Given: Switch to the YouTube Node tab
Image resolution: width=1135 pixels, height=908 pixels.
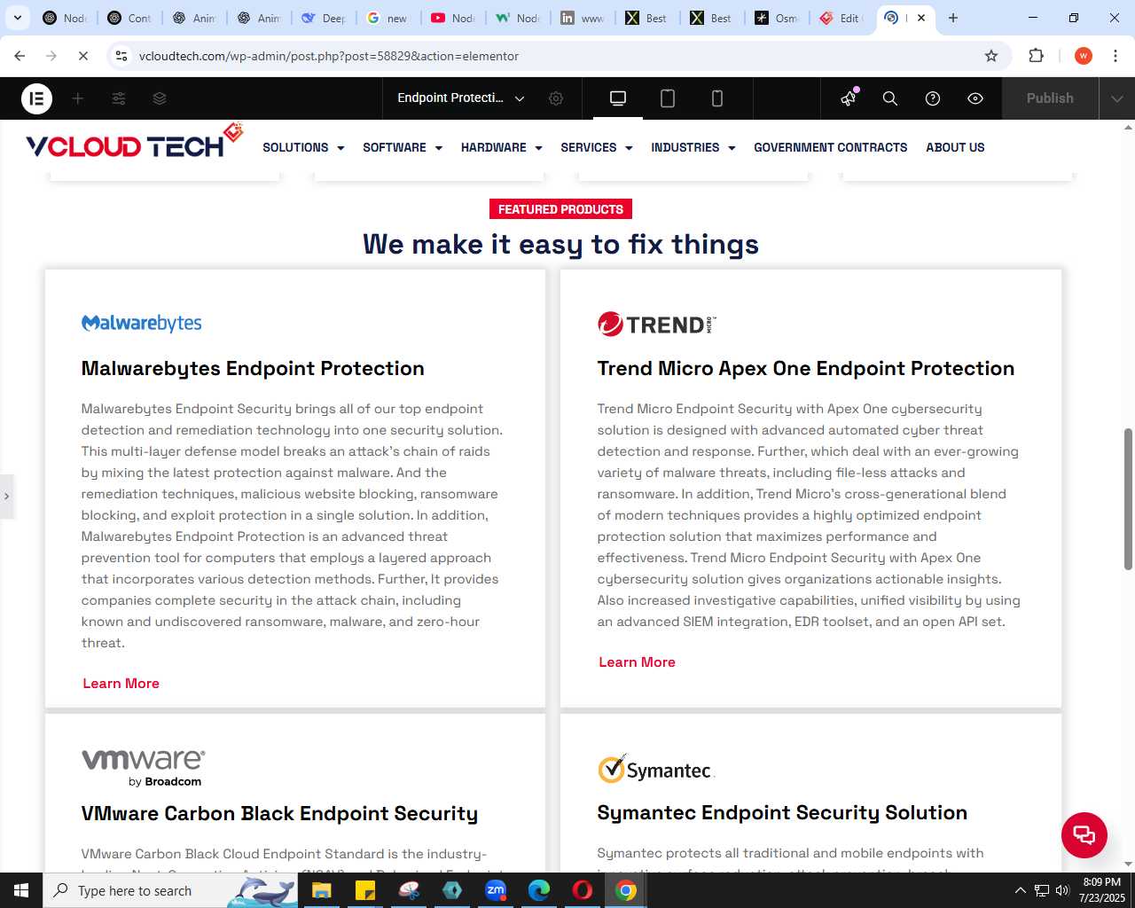Looking at the screenshot, I should click(x=453, y=18).
